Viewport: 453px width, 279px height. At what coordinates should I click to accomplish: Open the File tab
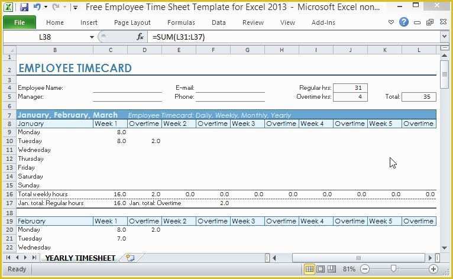(20, 22)
